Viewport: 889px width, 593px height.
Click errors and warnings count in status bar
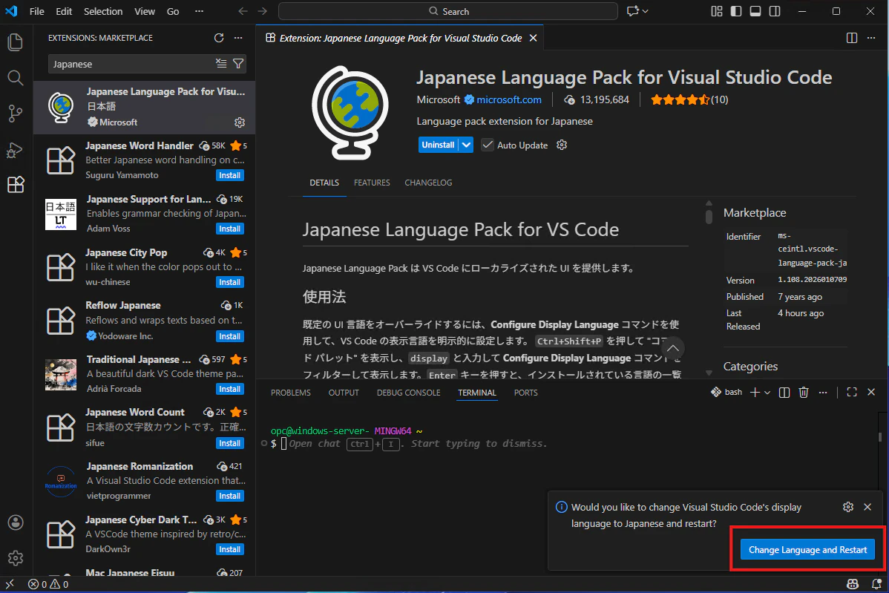click(x=48, y=584)
